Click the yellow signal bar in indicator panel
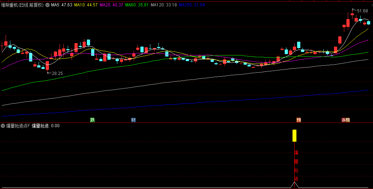This screenshot has width=373, height=189. (295, 136)
